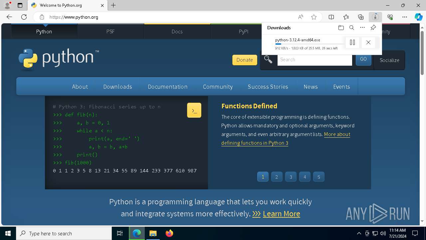Open more options in Downloads panel
This screenshot has height=240, width=426.
362,28
